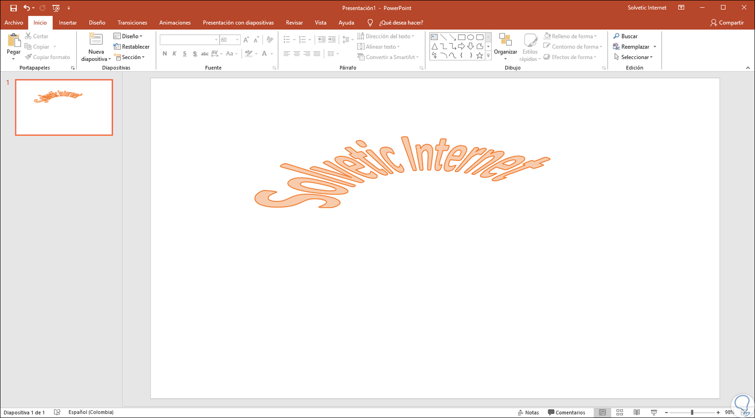This screenshot has height=418, width=755.
Task: Zoom out with the minus button
Action: [x=666, y=413]
